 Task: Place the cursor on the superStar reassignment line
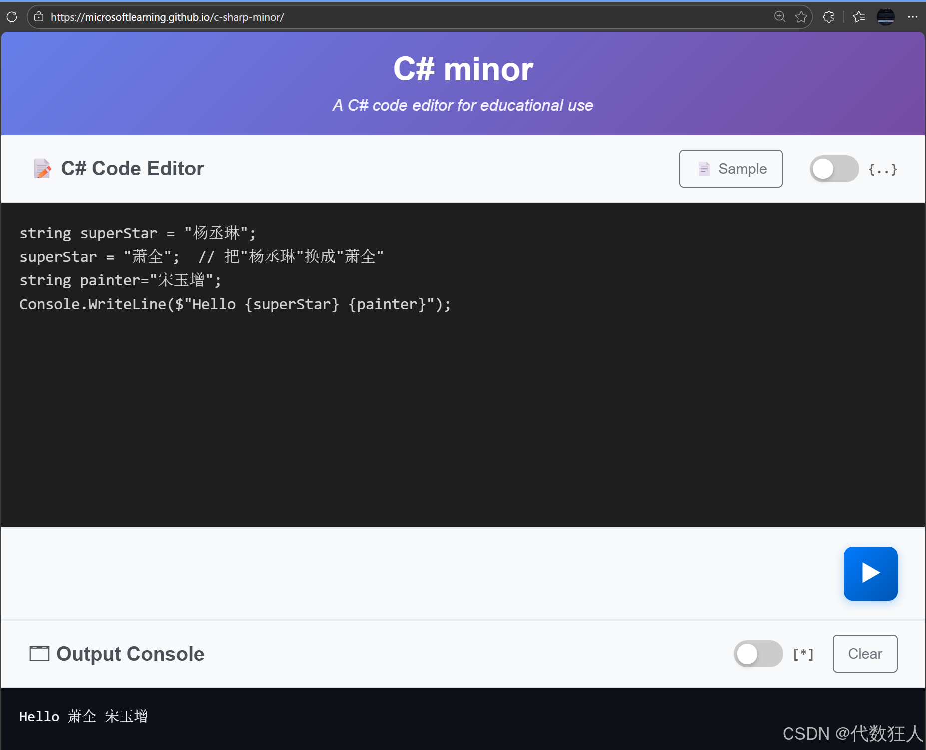tap(201, 257)
